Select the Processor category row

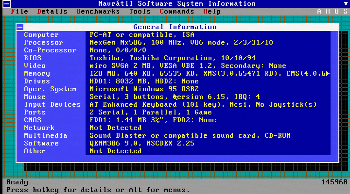click(44, 43)
